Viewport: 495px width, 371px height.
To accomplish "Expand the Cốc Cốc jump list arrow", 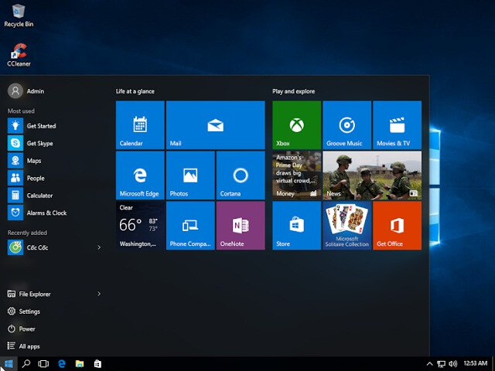I will 99,247.
